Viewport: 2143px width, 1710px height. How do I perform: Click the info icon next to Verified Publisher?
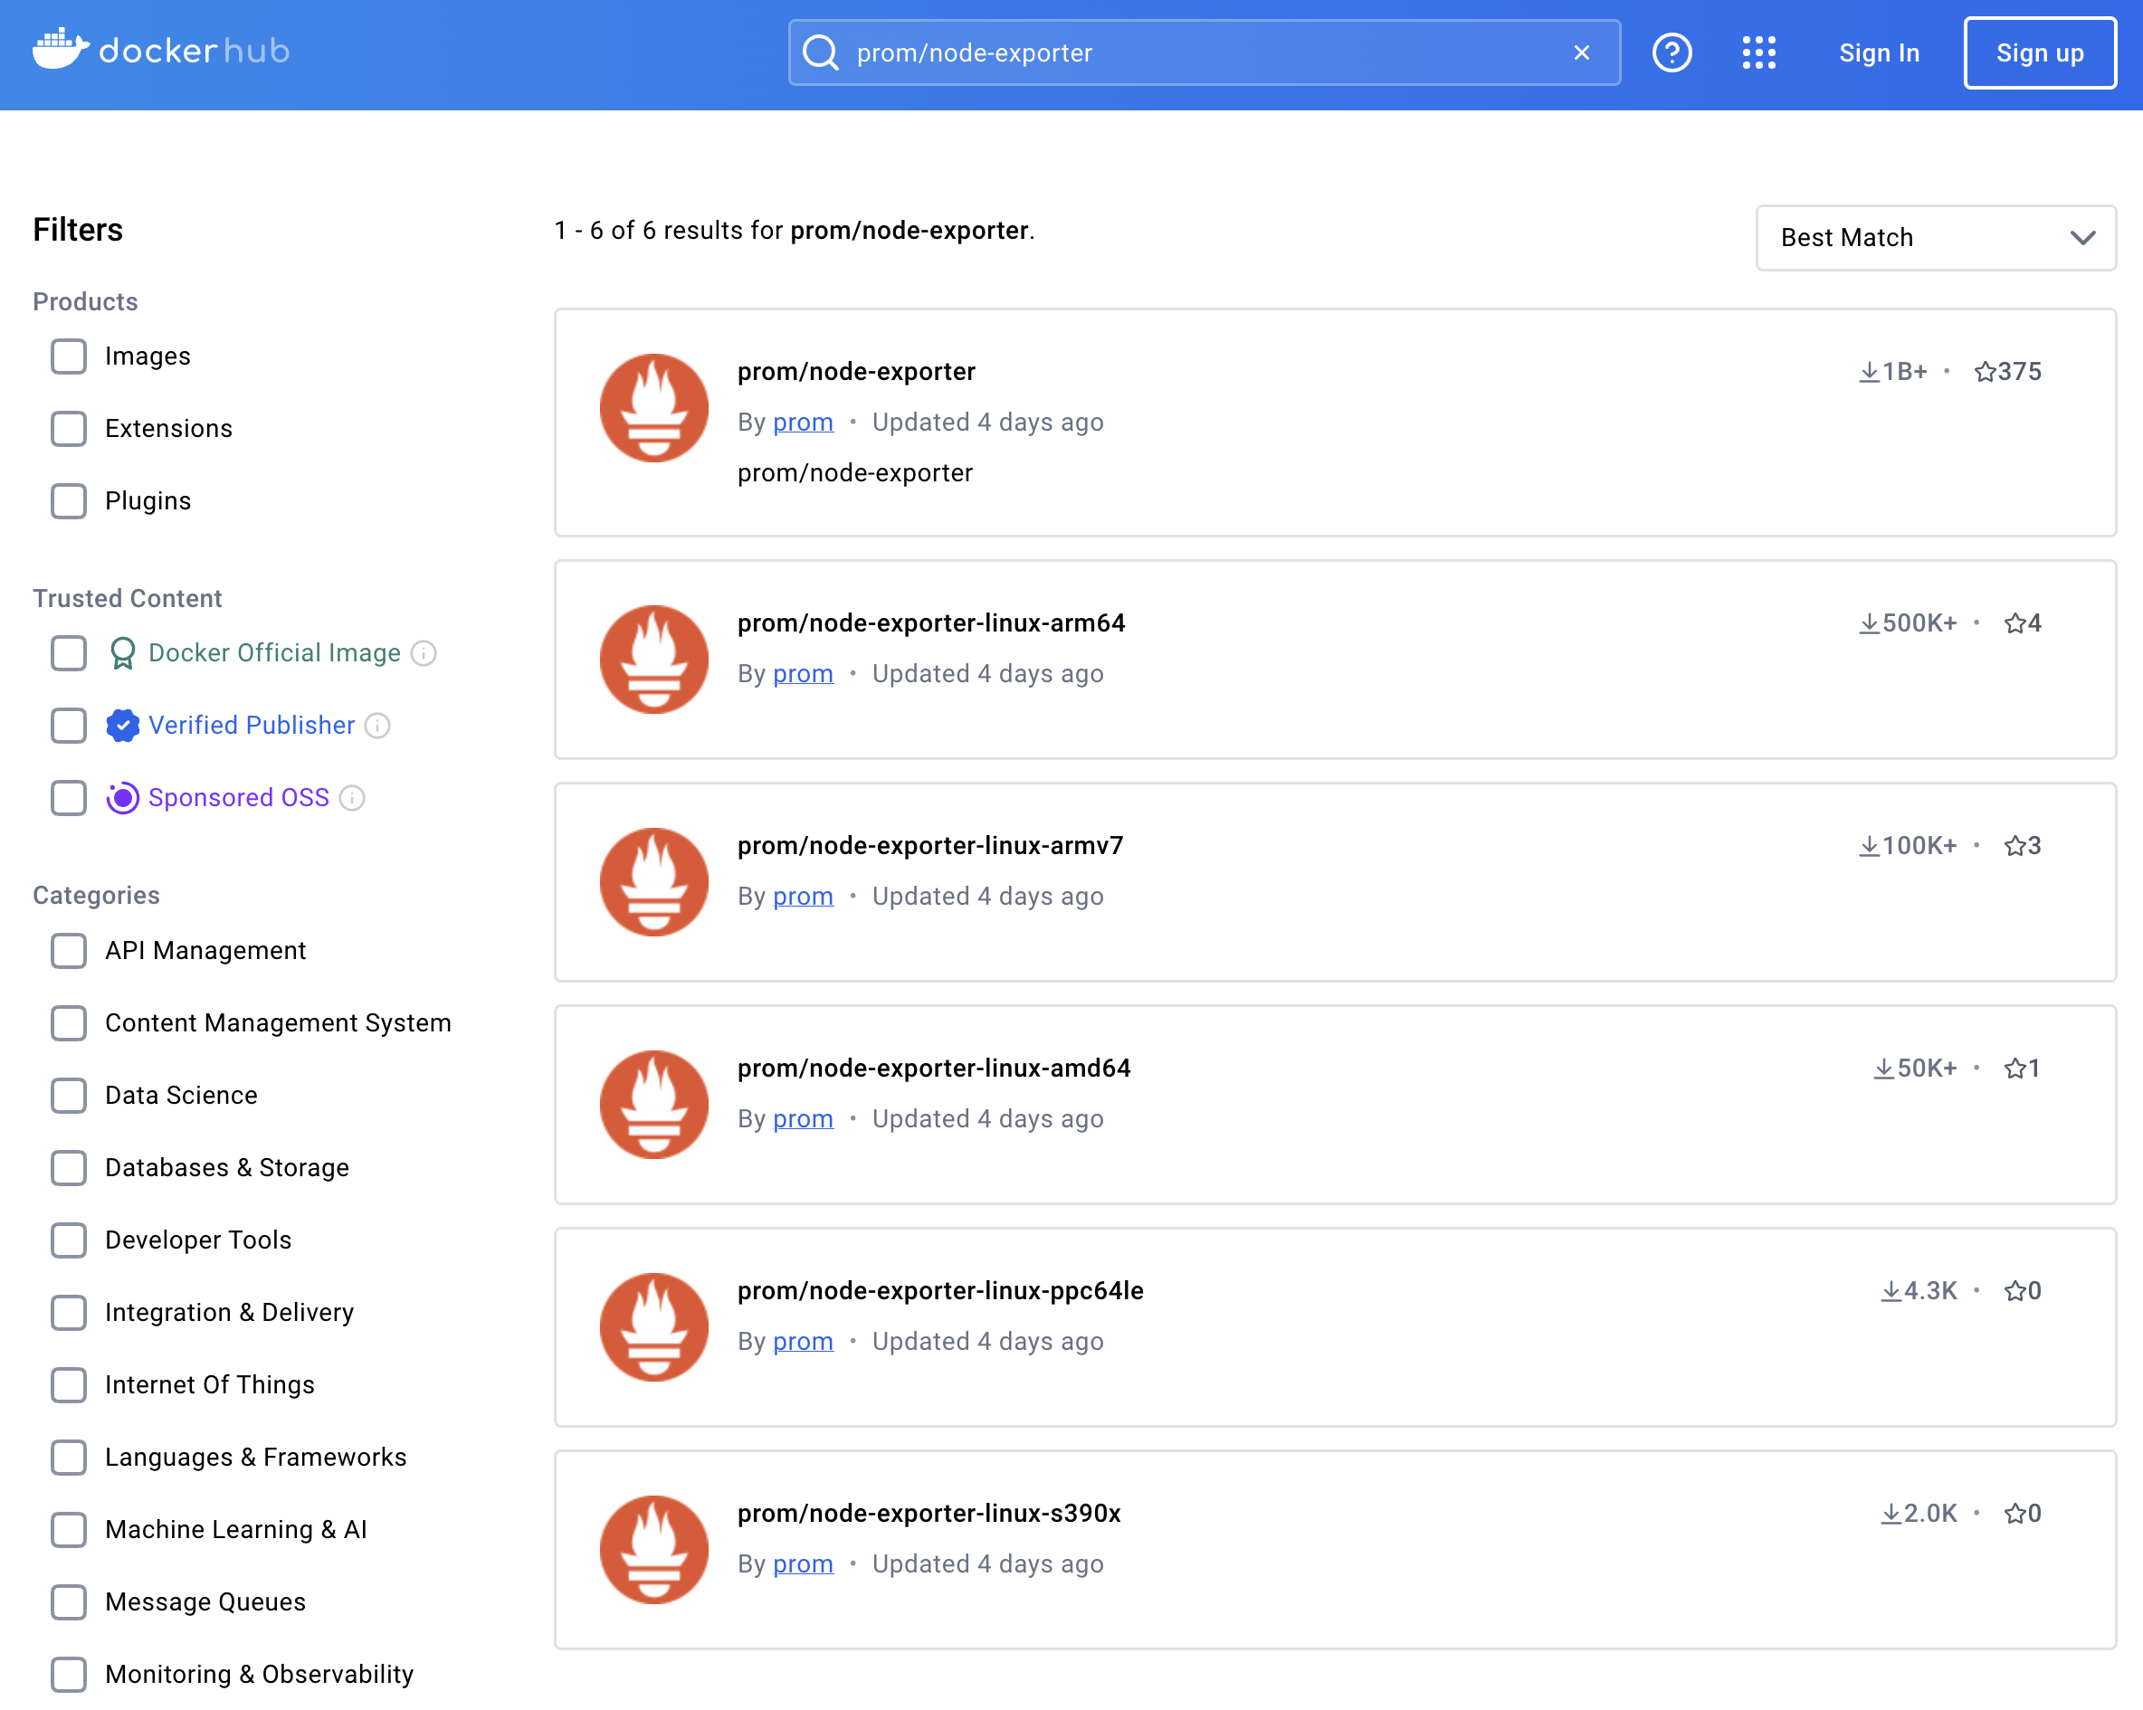pyautogui.click(x=377, y=726)
